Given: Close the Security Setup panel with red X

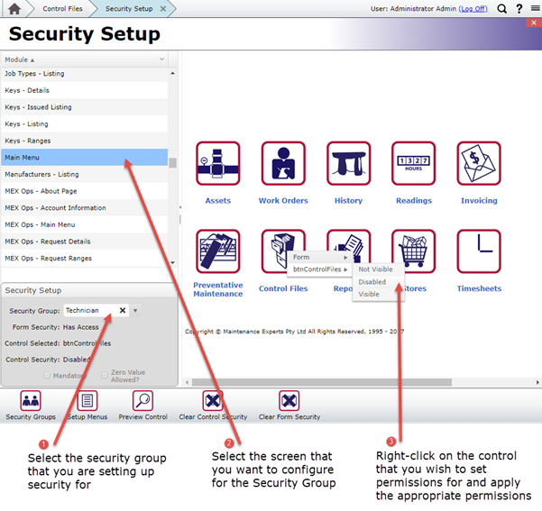Looking at the screenshot, I should point(534,23).
